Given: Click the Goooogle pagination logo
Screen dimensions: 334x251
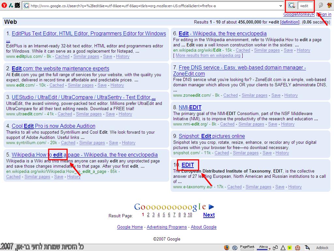Looking at the screenshot, I should 170,207.
